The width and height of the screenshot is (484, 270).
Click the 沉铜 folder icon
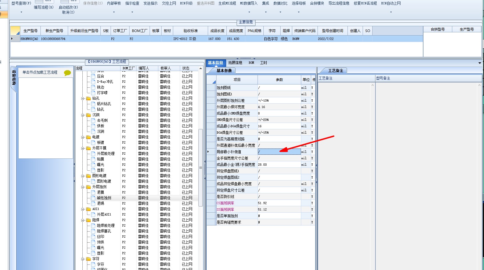(88, 115)
